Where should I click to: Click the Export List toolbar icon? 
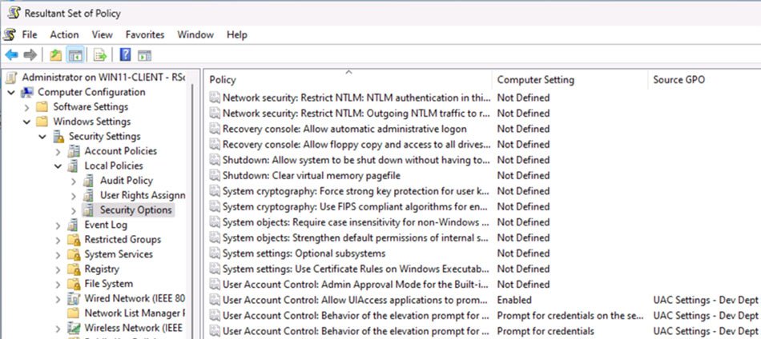(x=100, y=55)
